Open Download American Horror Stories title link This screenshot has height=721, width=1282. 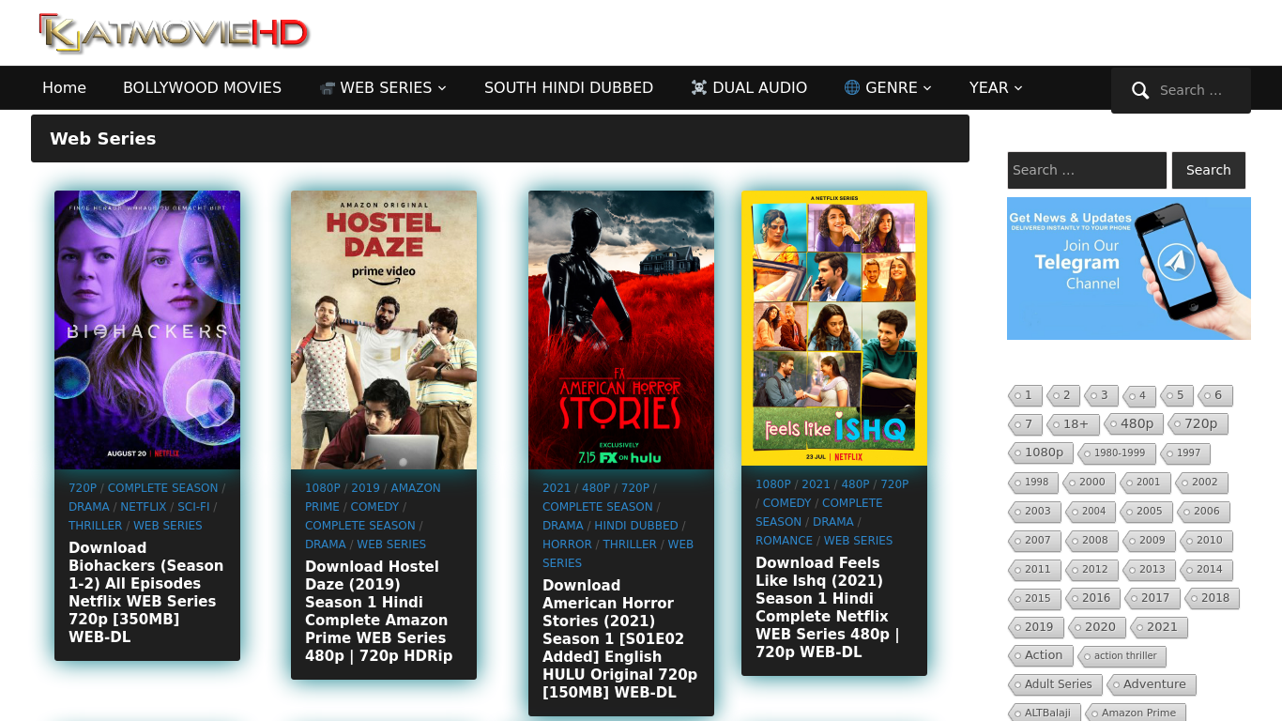(x=619, y=638)
